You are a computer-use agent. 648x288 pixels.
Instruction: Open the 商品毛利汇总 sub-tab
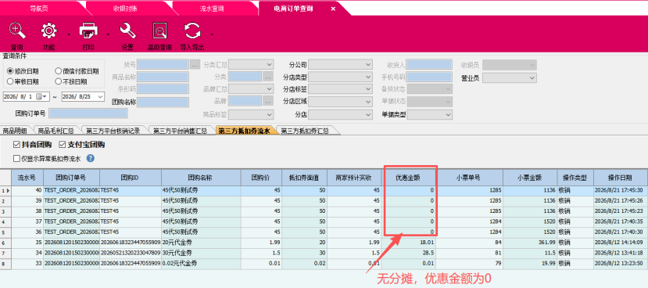(x=55, y=131)
